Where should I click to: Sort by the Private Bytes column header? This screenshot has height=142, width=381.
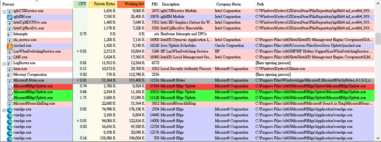click(102, 4)
